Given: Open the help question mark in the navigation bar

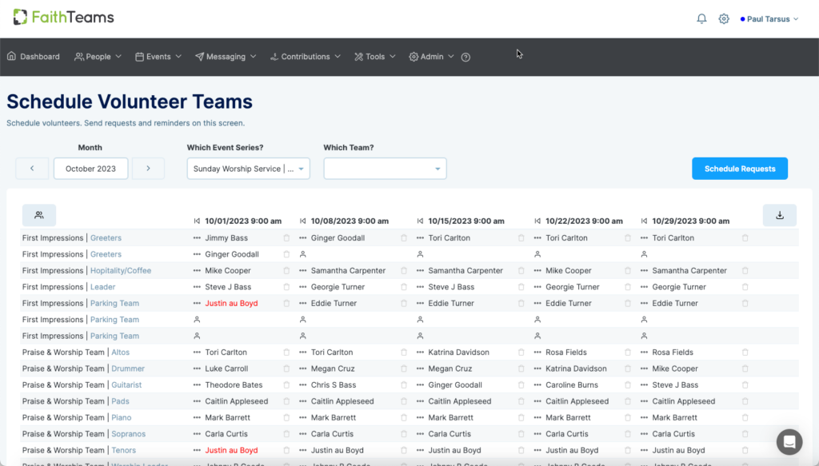Looking at the screenshot, I should click(465, 57).
